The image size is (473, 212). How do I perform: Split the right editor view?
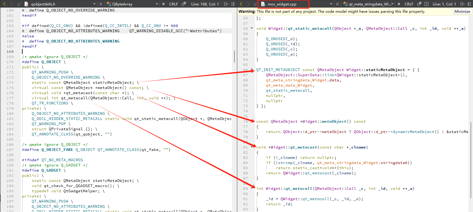463,4
